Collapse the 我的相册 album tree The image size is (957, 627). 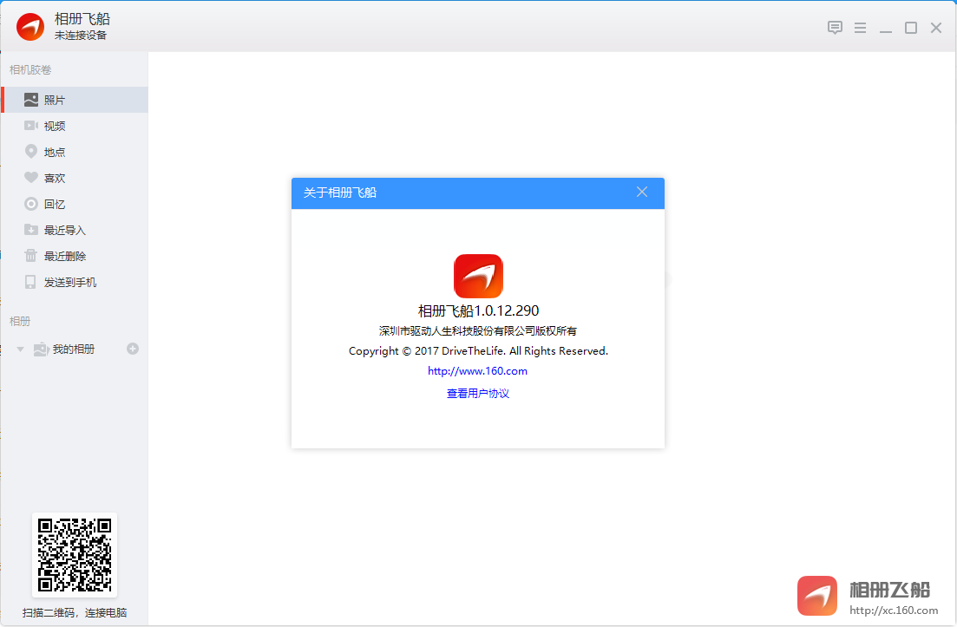[19, 349]
